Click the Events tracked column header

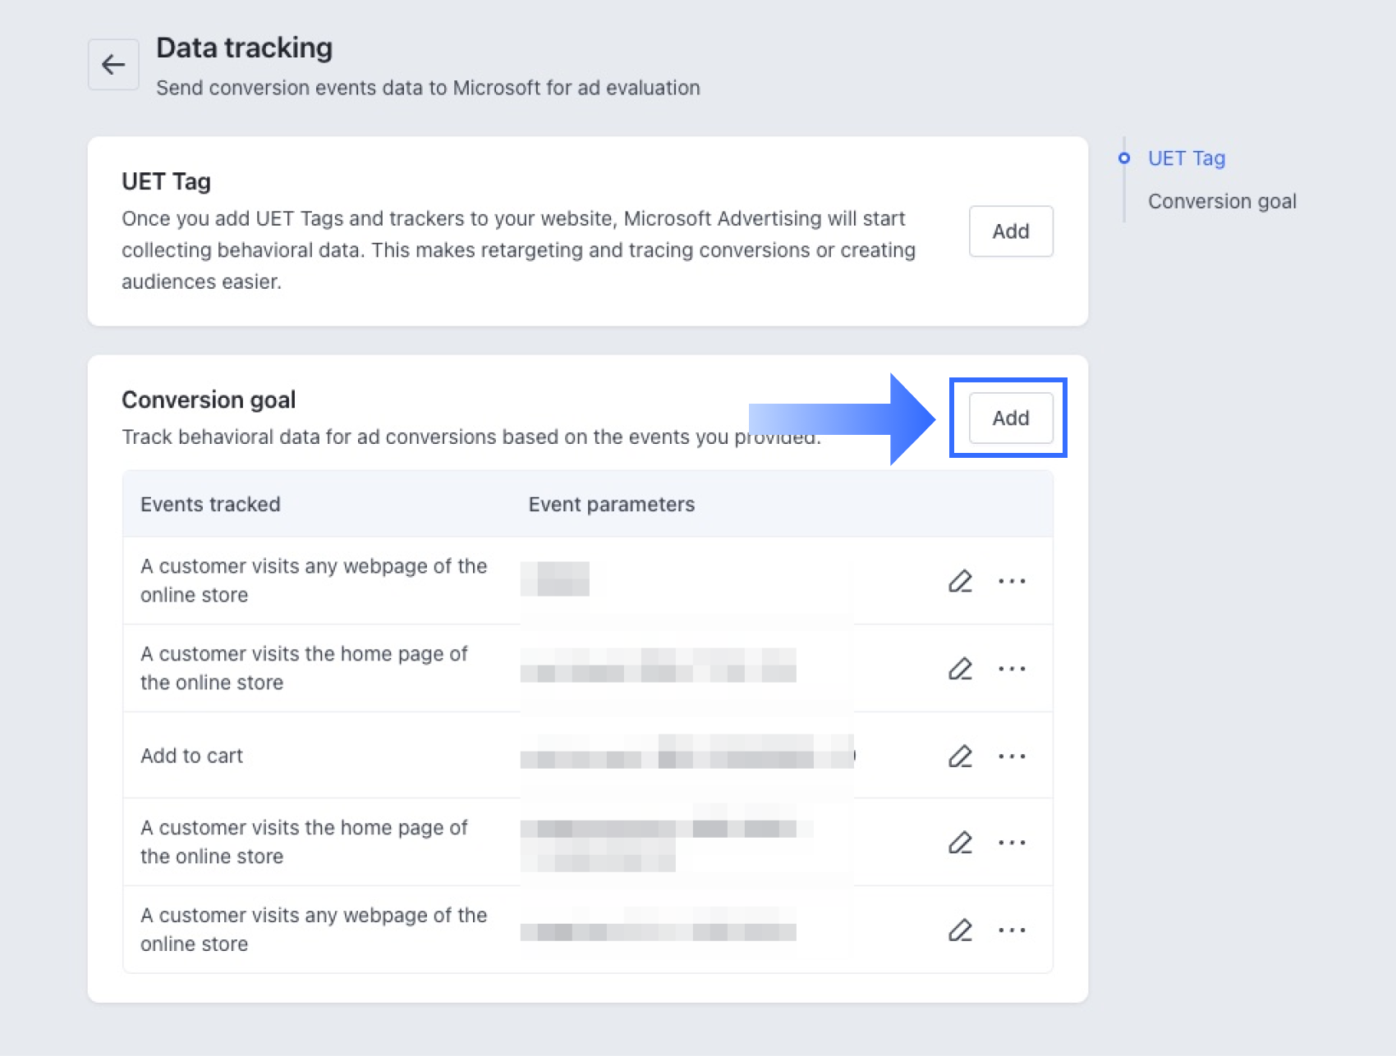[210, 505]
